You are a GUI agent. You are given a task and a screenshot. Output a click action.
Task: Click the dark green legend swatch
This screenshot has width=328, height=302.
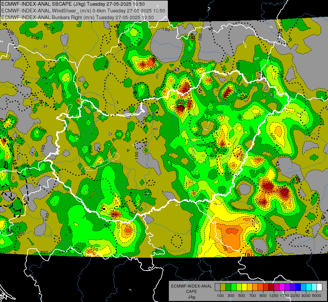228,287
